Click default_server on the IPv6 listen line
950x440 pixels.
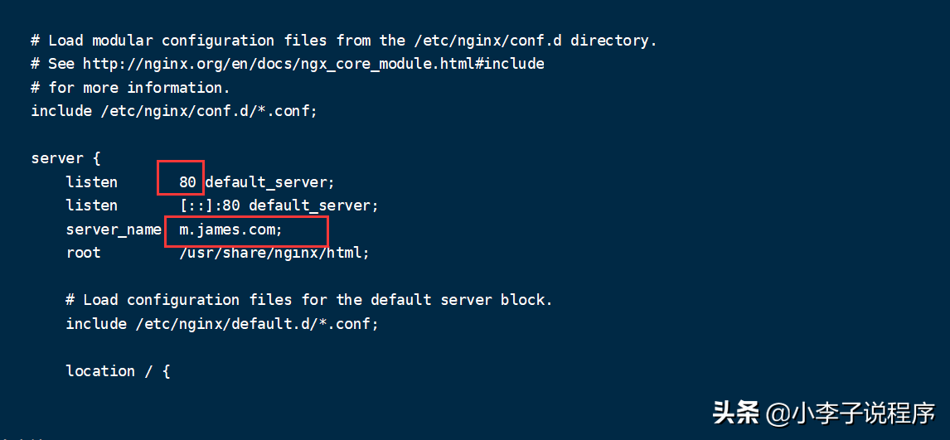(x=313, y=205)
